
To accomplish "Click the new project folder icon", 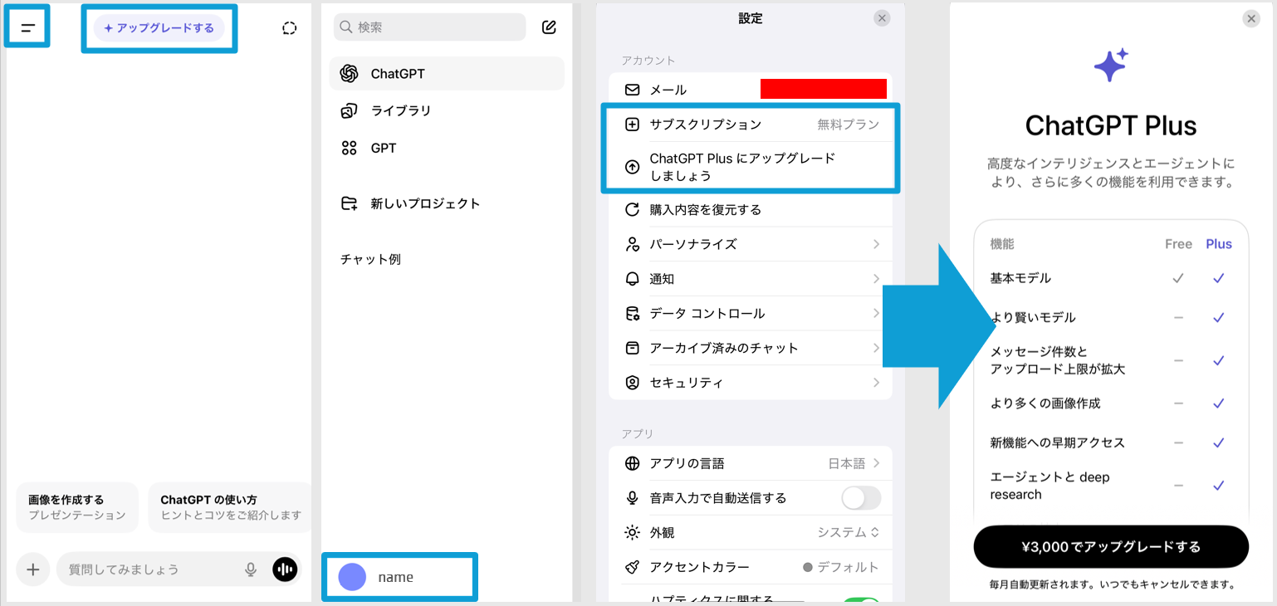I will pyautogui.click(x=350, y=203).
